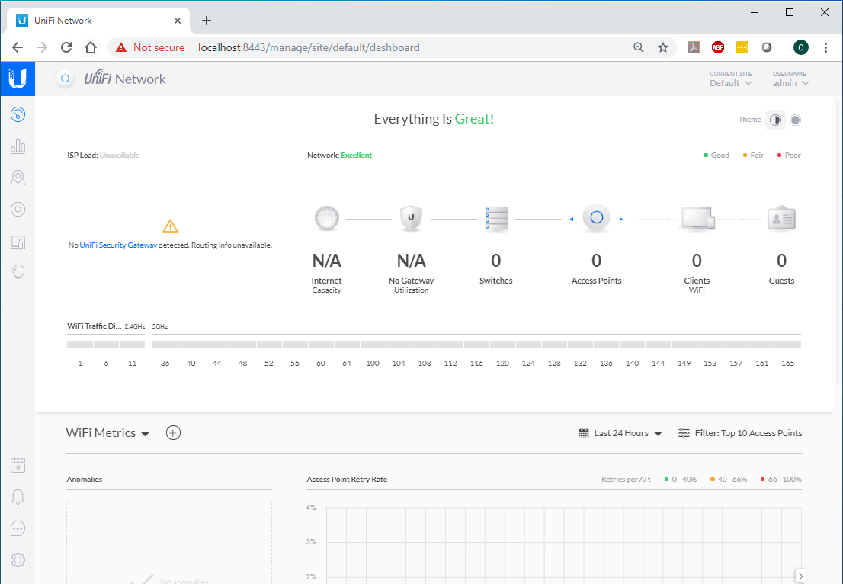
Task: Open a new browser tab
Action: [x=207, y=21]
